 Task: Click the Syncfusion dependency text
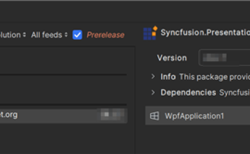pyautogui.click(x=235, y=92)
